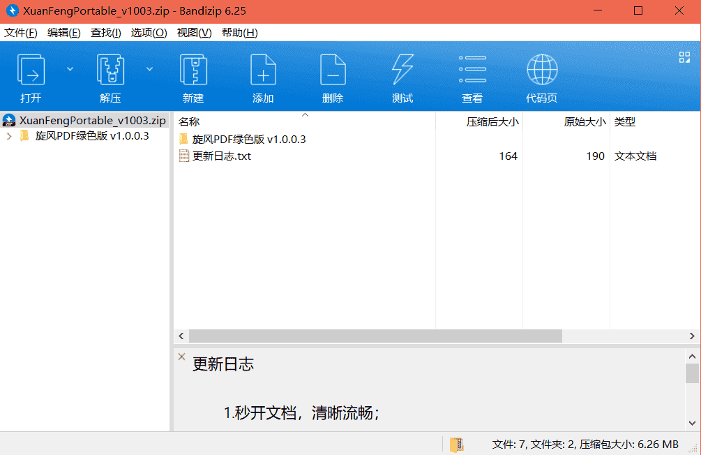The image size is (701, 455).
Task: Click the Code page (代码页) globe icon
Action: [542, 70]
